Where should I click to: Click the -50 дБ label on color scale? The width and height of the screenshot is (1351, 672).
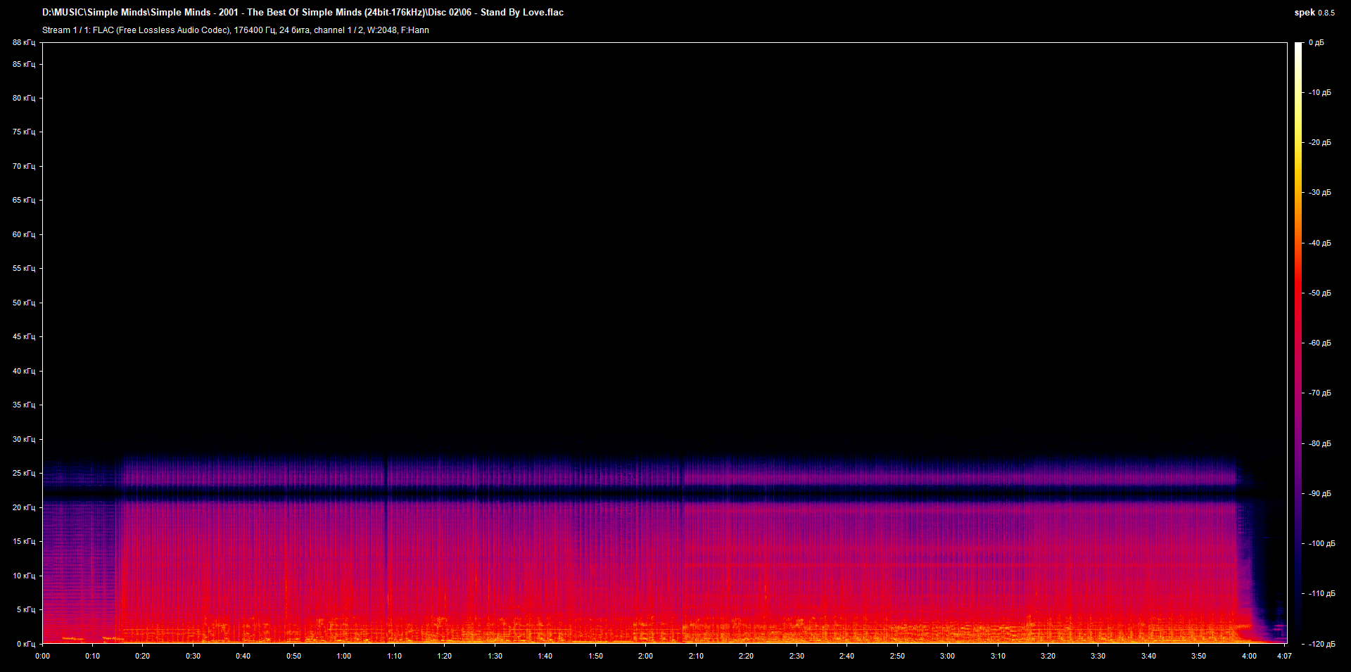[1320, 293]
